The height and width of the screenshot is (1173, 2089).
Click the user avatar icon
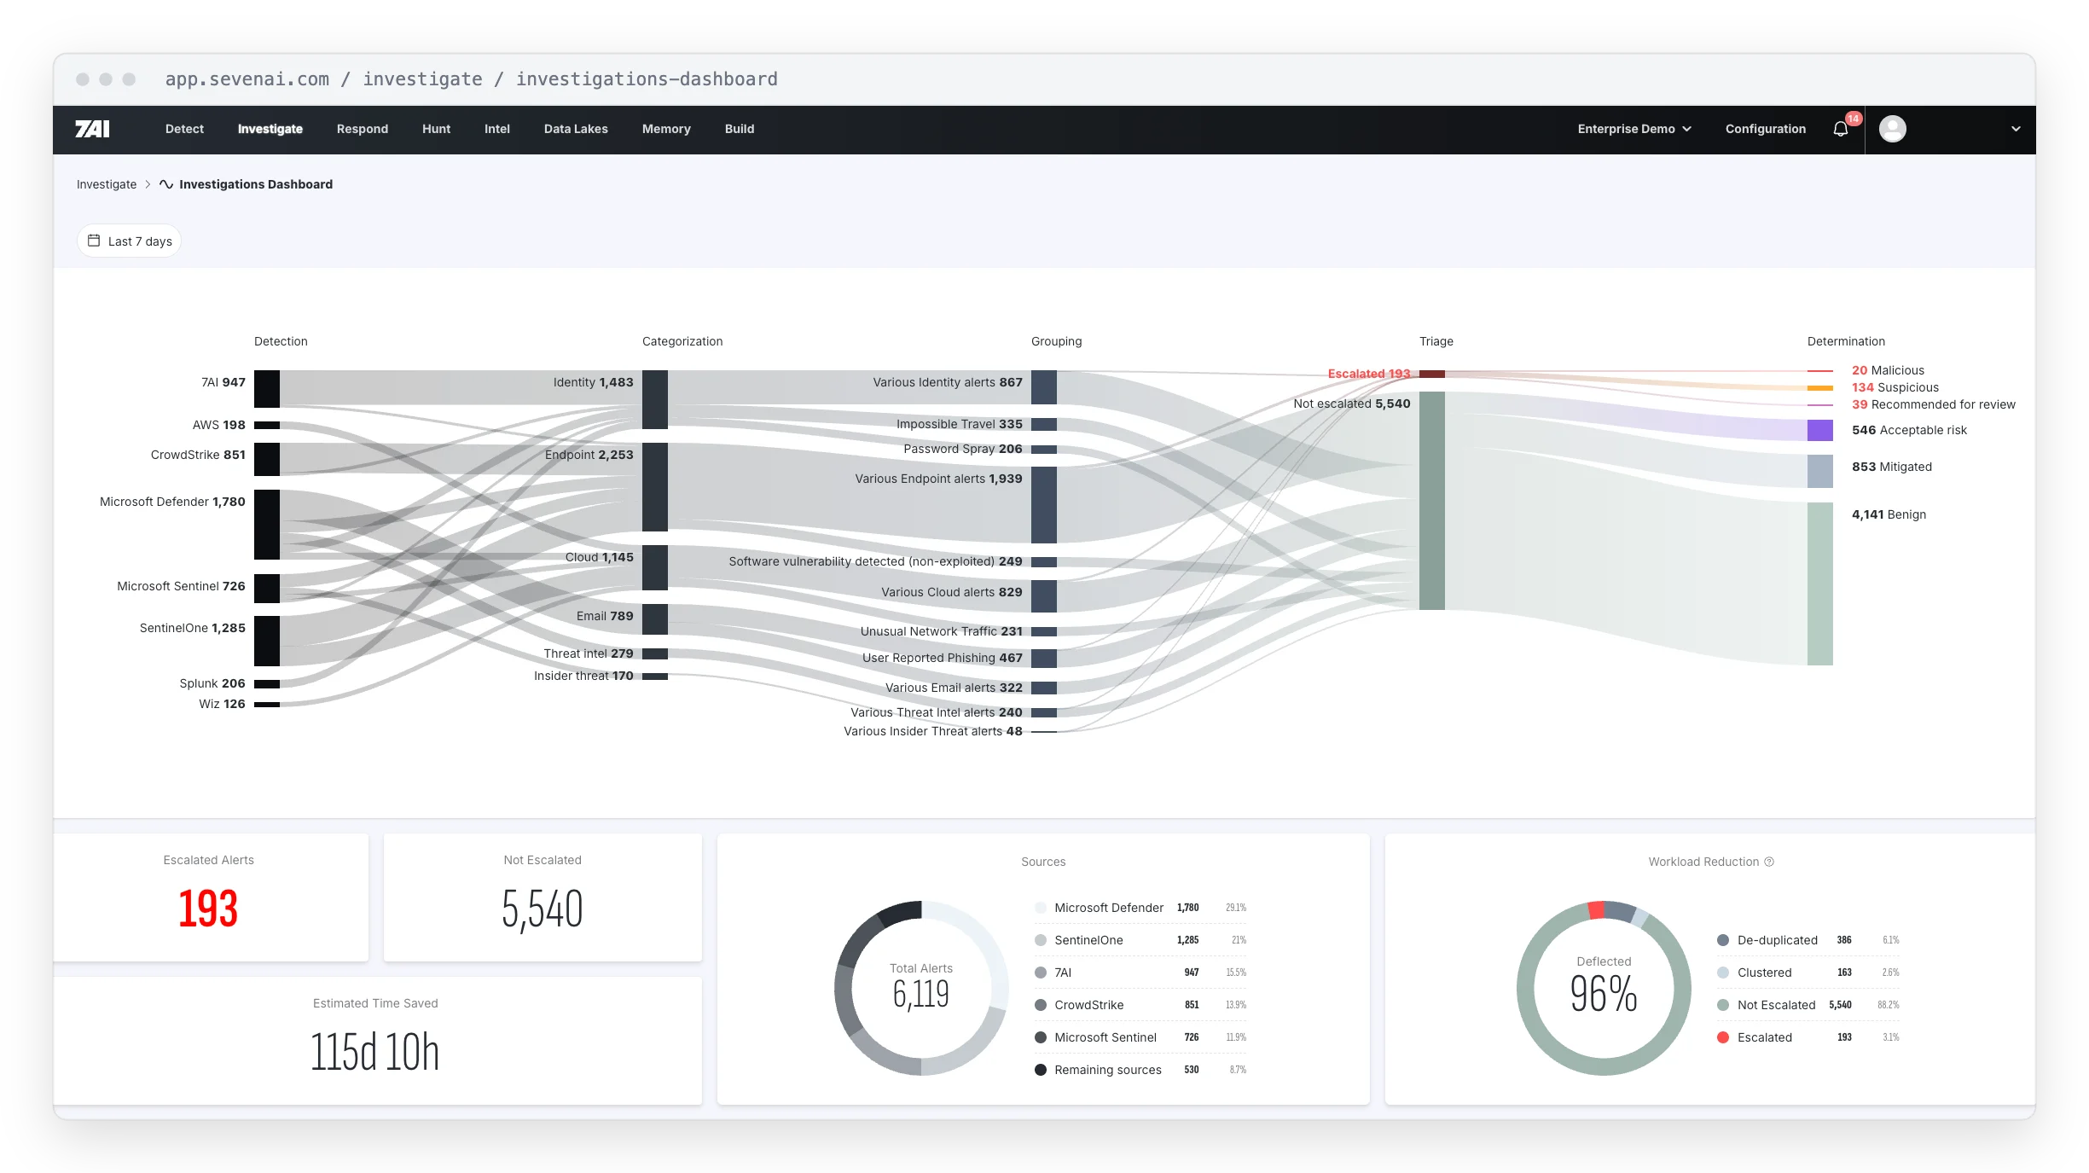[1892, 129]
